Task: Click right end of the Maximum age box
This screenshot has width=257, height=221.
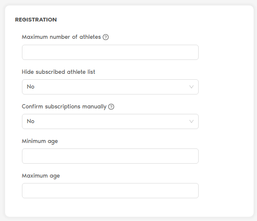Action: coord(192,191)
